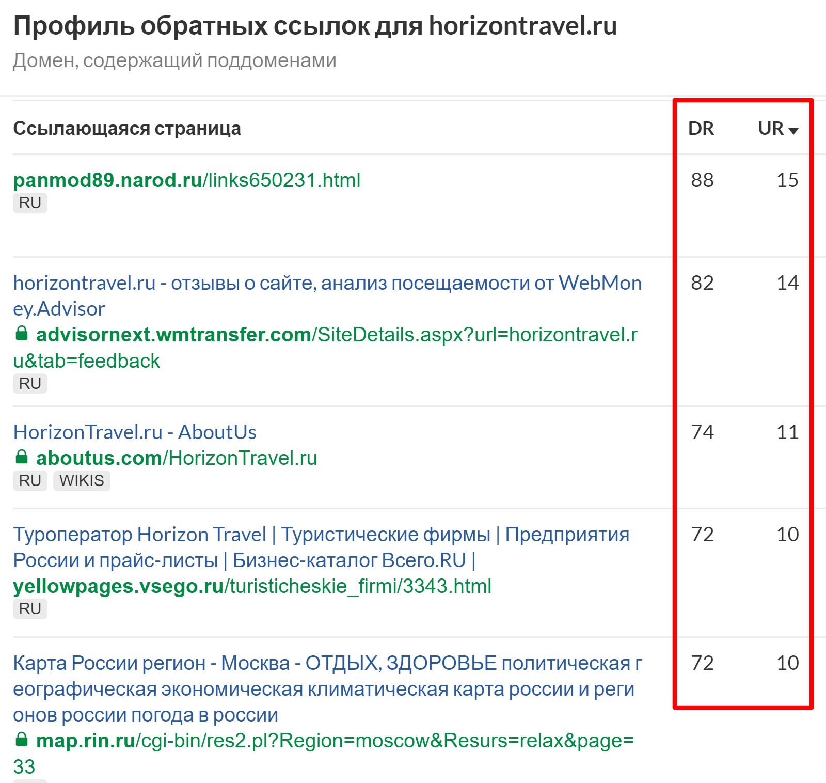This screenshot has height=783, width=826.
Task: Select UR value 11 in the aboutus.com row
Action: [x=787, y=432]
